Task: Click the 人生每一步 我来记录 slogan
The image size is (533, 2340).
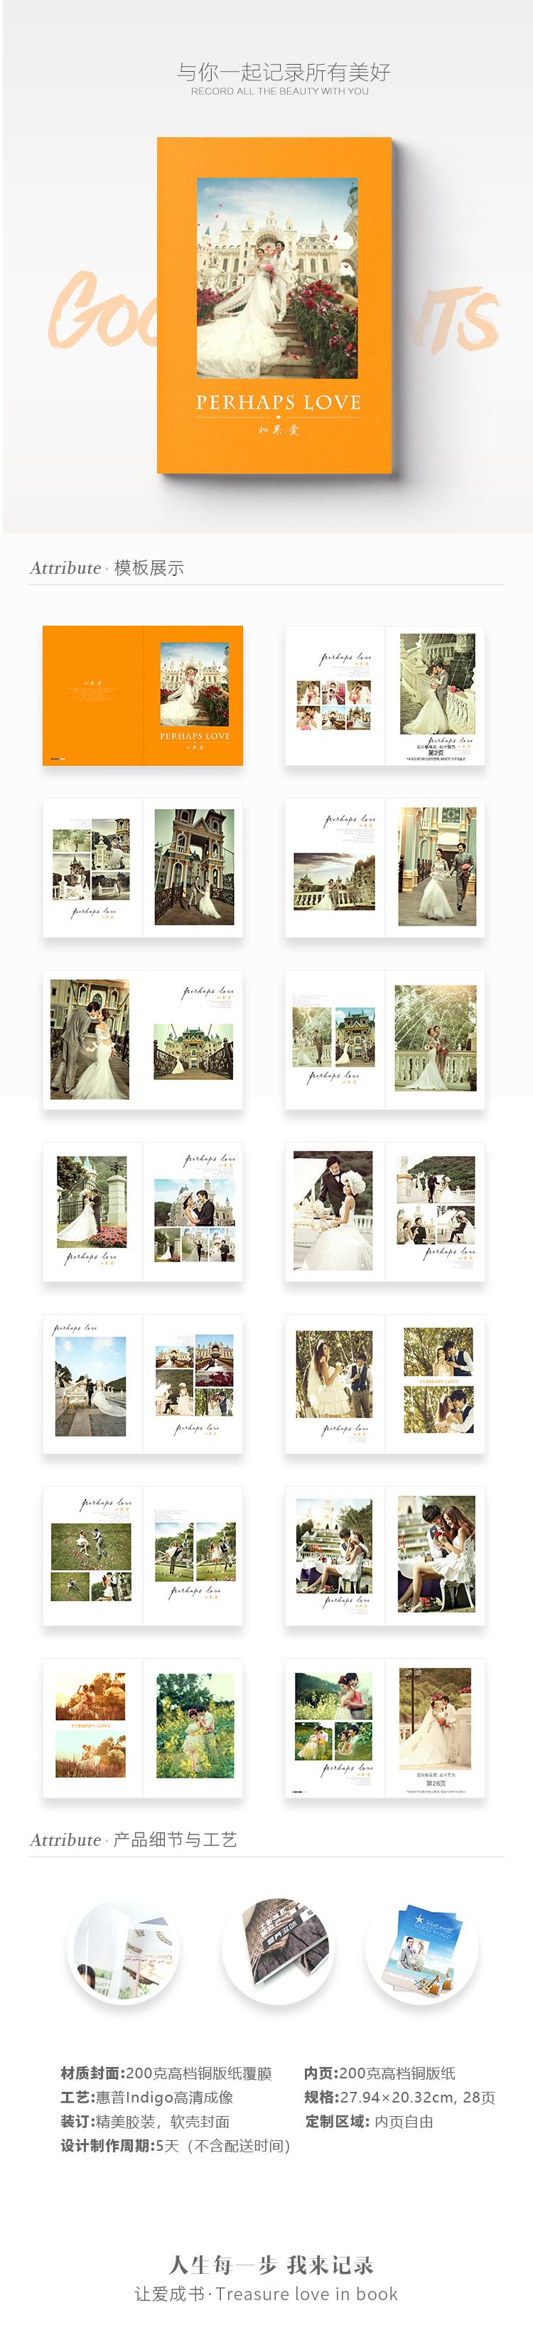Action: [x=271, y=2265]
